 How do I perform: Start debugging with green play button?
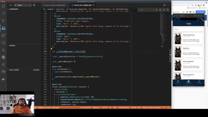point(15,5)
